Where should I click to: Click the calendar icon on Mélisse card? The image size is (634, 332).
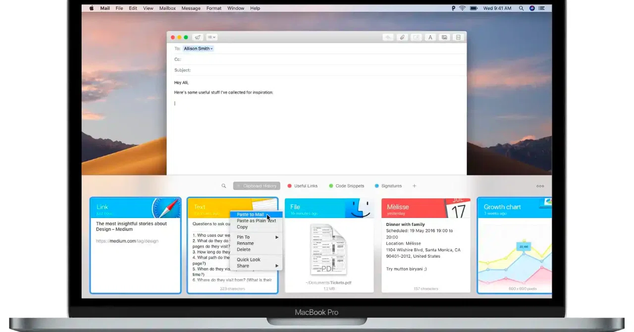458,208
